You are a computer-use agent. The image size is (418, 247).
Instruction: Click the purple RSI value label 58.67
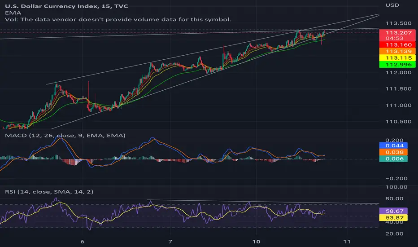pyautogui.click(x=393, y=211)
